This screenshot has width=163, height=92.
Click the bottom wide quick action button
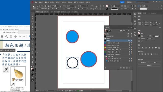[x=149, y=66]
